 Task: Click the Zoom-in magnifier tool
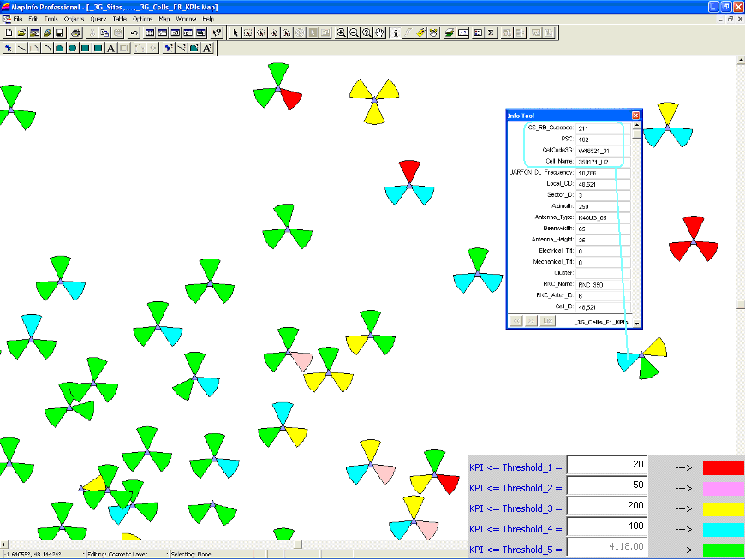(x=341, y=33)
